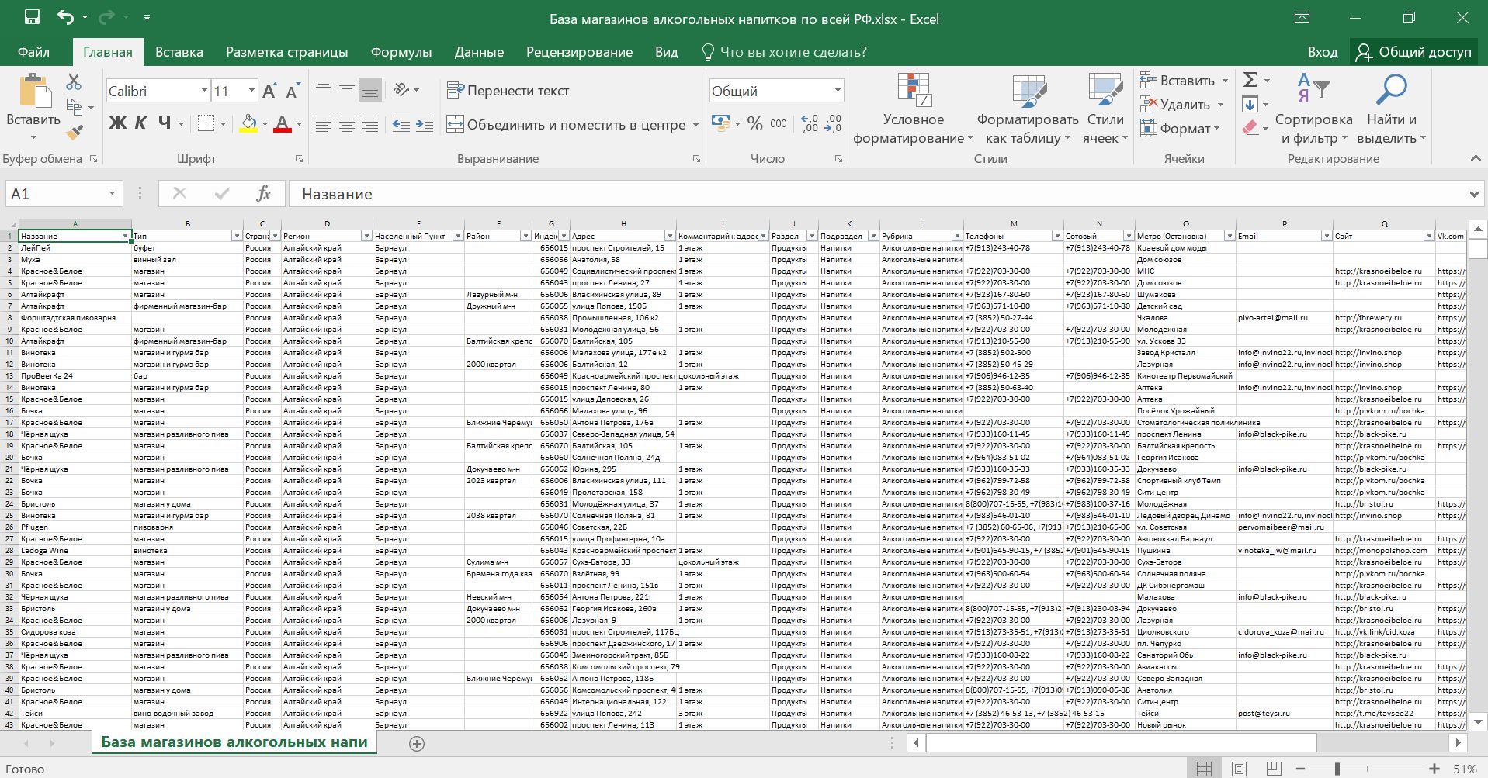The height and width of the screenshot is (778, 1488).
Task: Click the Increase Font Size icon
Action: point(269,91)
